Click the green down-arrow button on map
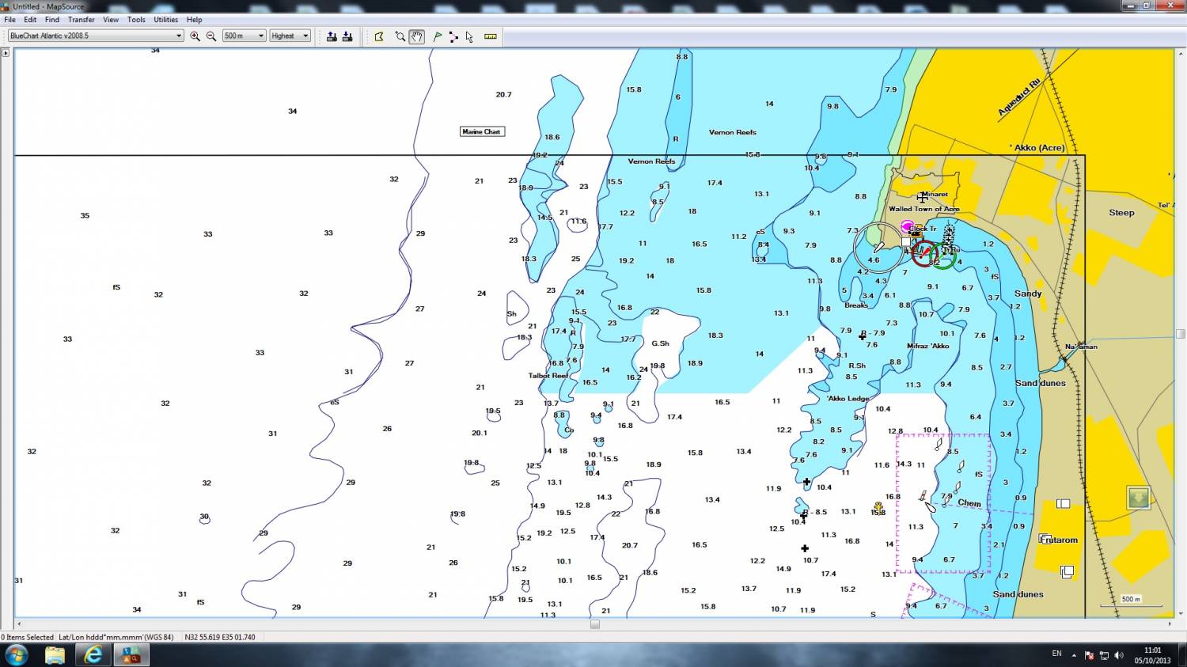1187x667 pixels. click(1138, 498)
